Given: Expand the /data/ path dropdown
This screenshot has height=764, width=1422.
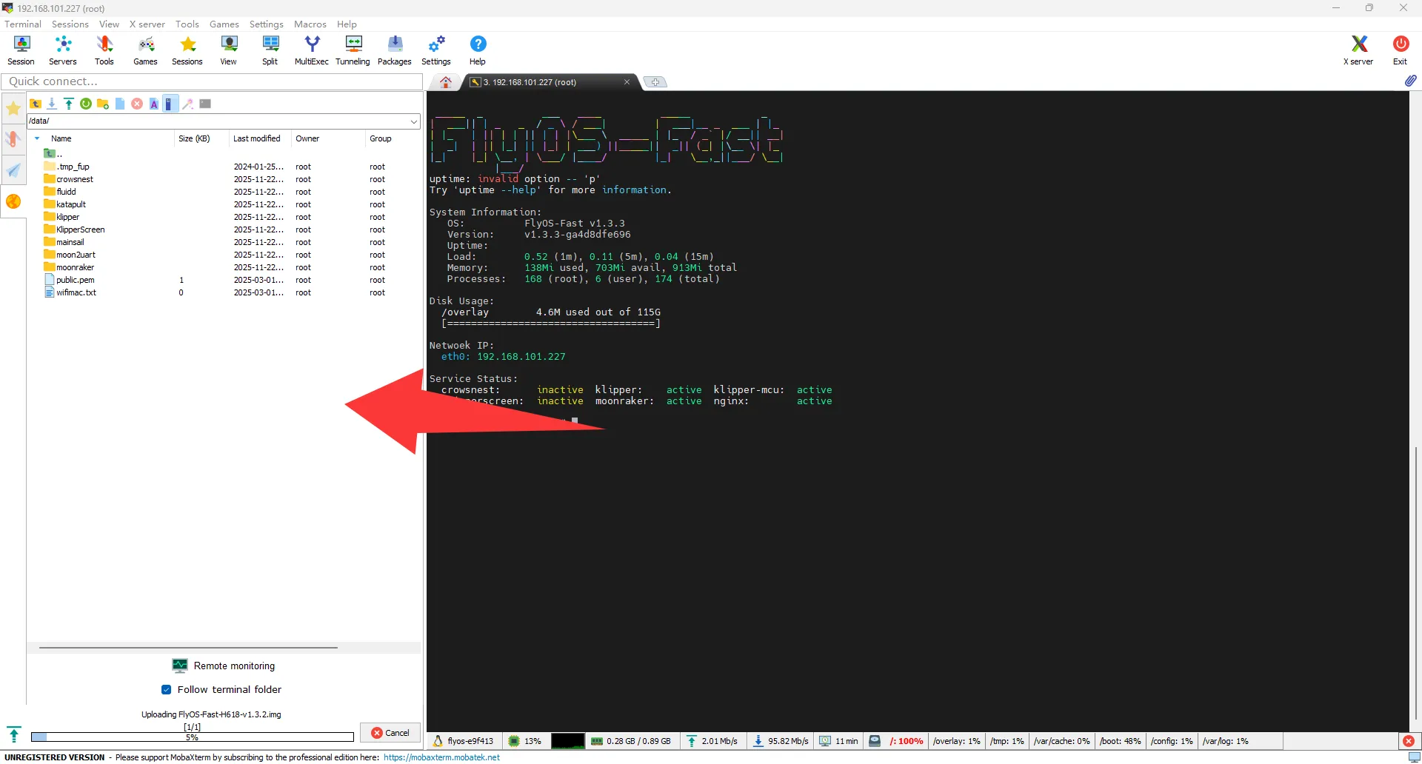Looking at the screenshot, I should tap(414, 121).
